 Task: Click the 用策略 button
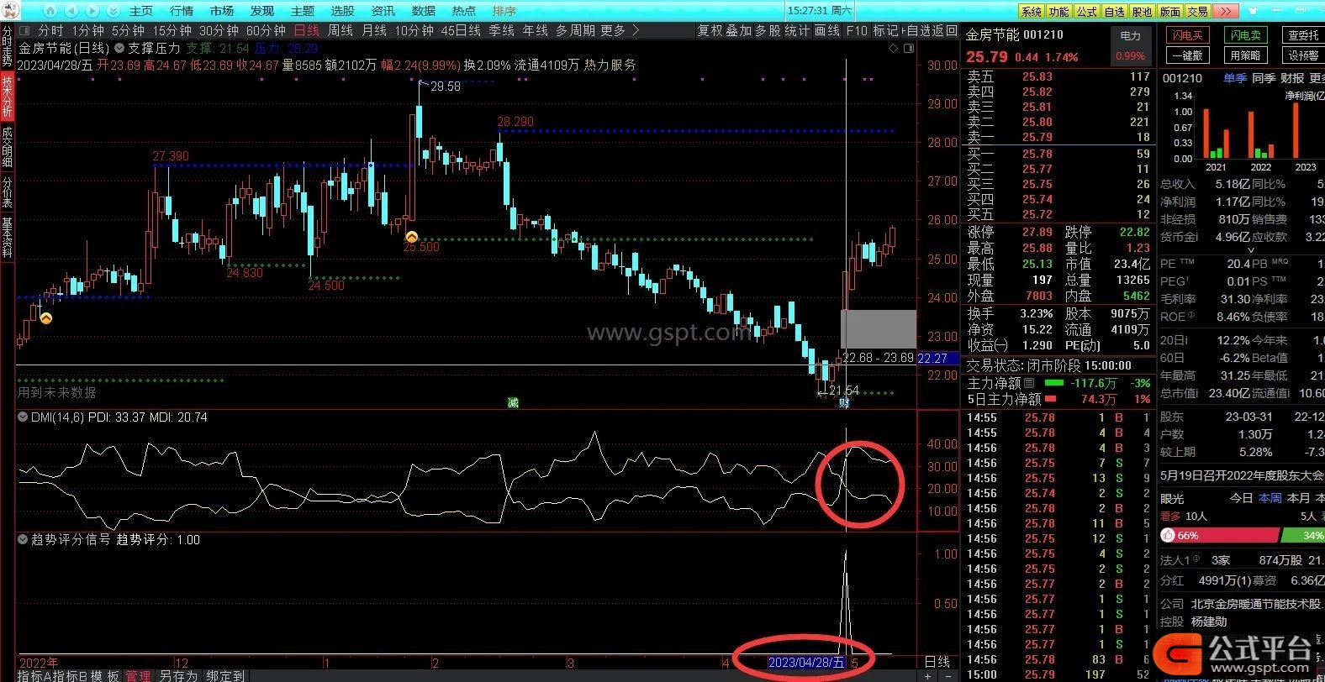[x=1246, y=55]
